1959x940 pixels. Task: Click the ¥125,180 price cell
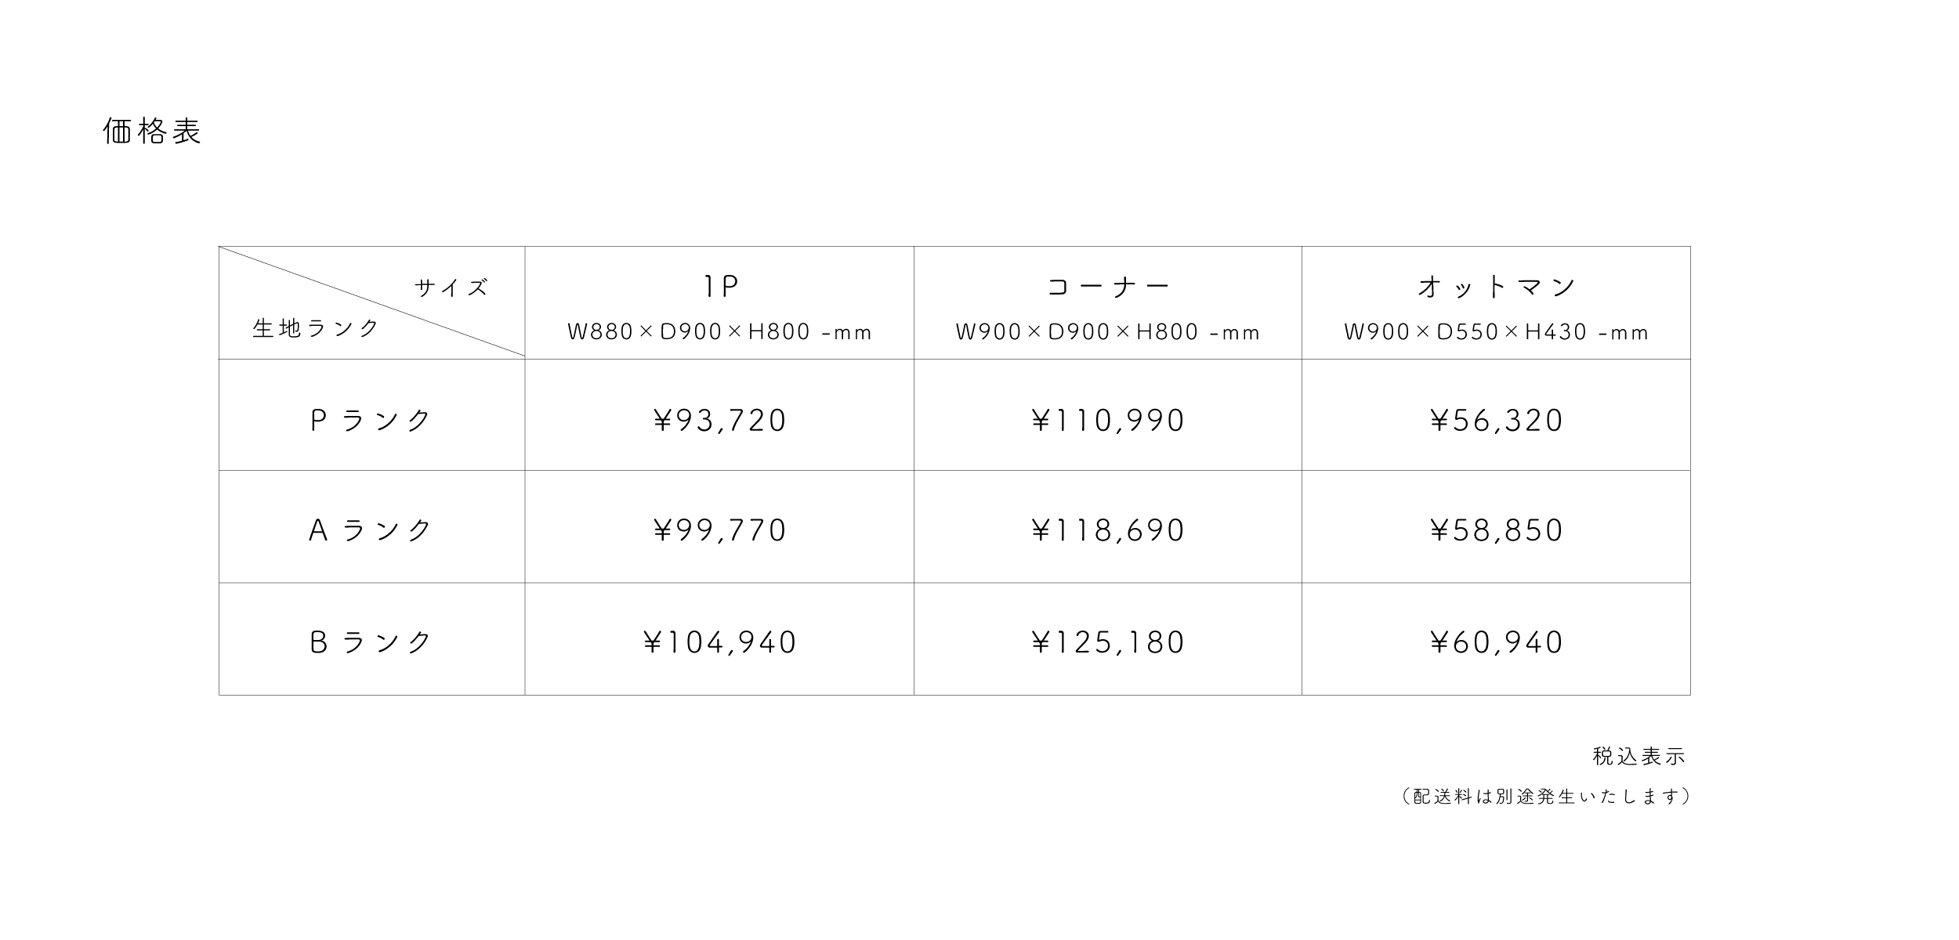(1108, 643)
